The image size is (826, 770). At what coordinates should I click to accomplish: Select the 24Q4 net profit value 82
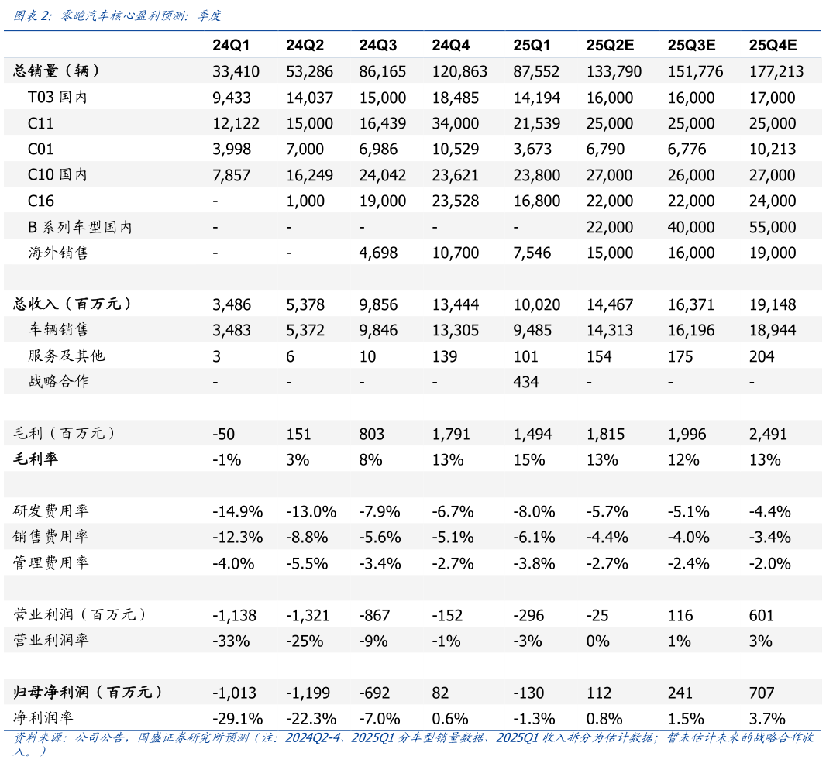tap(441, 693)
